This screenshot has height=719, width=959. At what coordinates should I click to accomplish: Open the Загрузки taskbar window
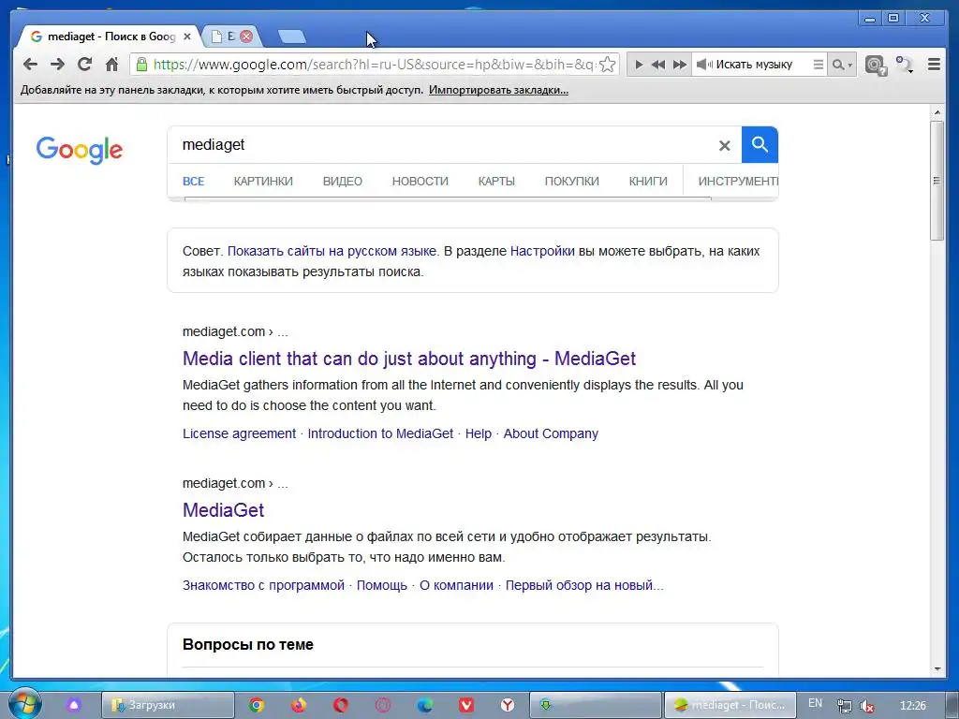click(168, 706)
